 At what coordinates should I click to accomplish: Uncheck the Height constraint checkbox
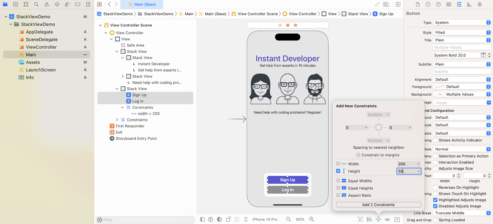click(338, 171)
